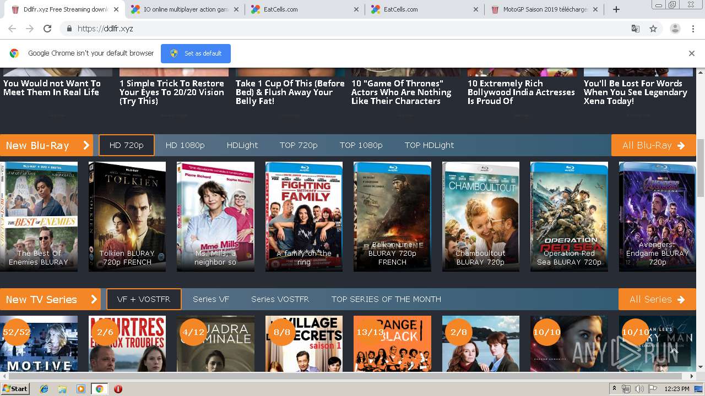705x396 pixels.
Task: Select the TOP HDLight filter
Action: pos(429,145)
